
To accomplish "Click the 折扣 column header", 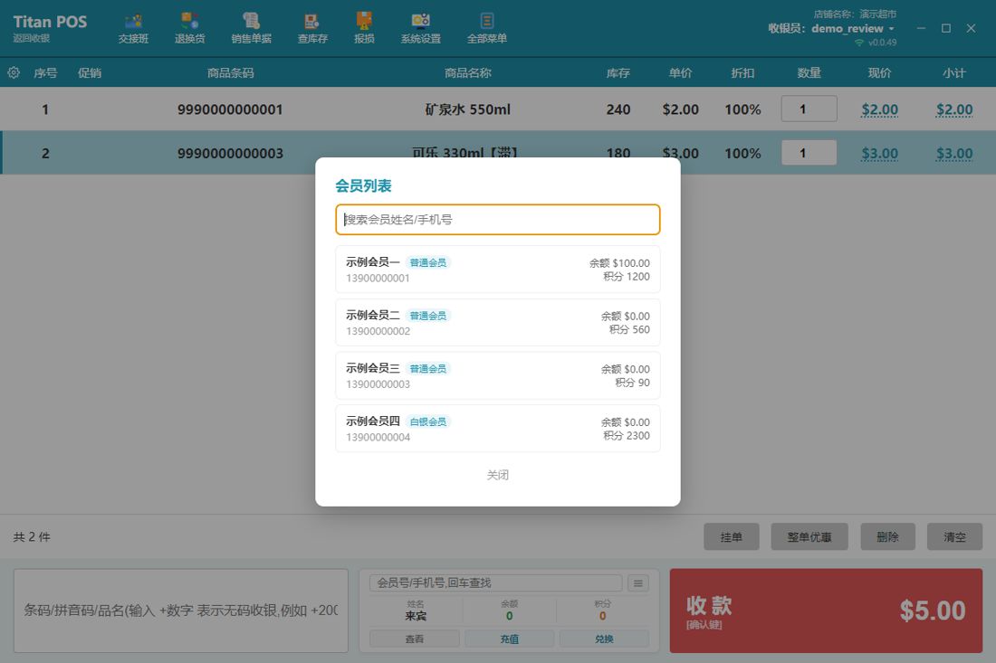I will click(x=742, y=73).
